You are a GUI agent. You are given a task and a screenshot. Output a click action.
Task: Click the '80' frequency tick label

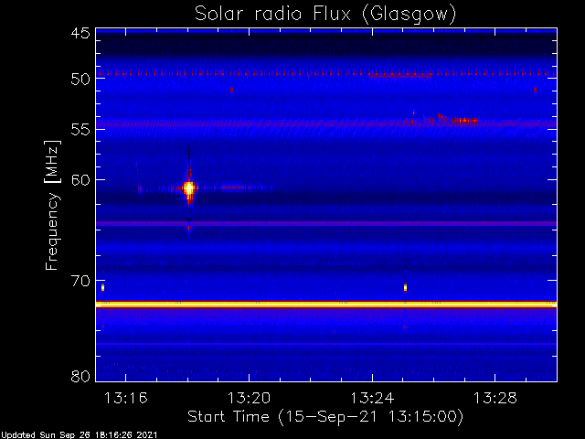[80, 376]
